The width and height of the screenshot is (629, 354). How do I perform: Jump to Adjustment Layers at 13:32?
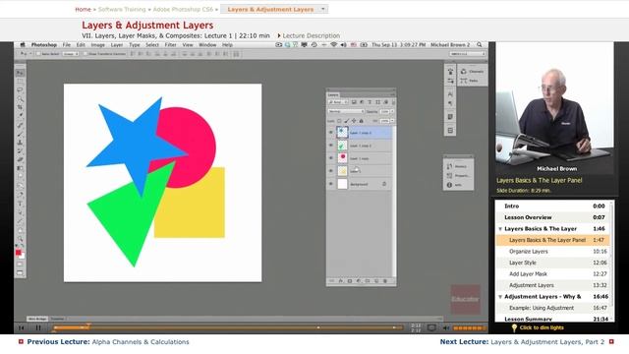click(x=553, y=285)
